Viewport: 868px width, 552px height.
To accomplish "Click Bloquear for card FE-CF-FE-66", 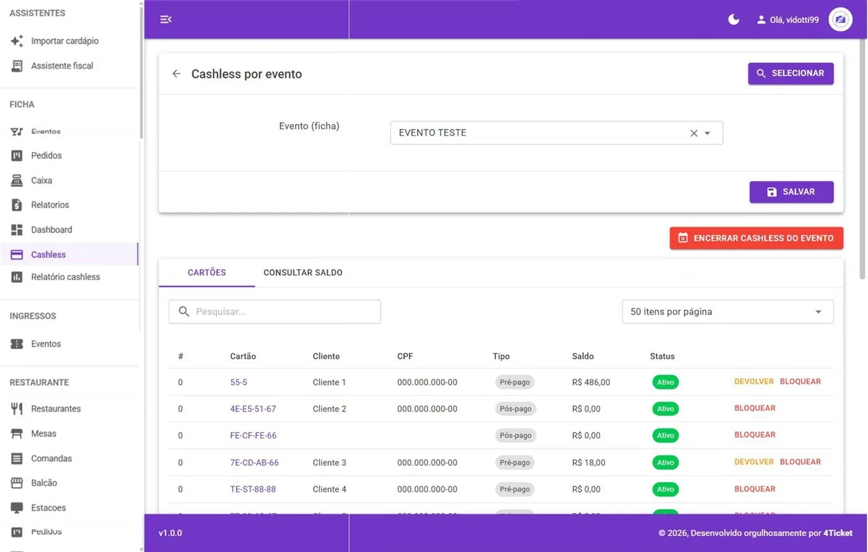I will (x=755, y=435).
